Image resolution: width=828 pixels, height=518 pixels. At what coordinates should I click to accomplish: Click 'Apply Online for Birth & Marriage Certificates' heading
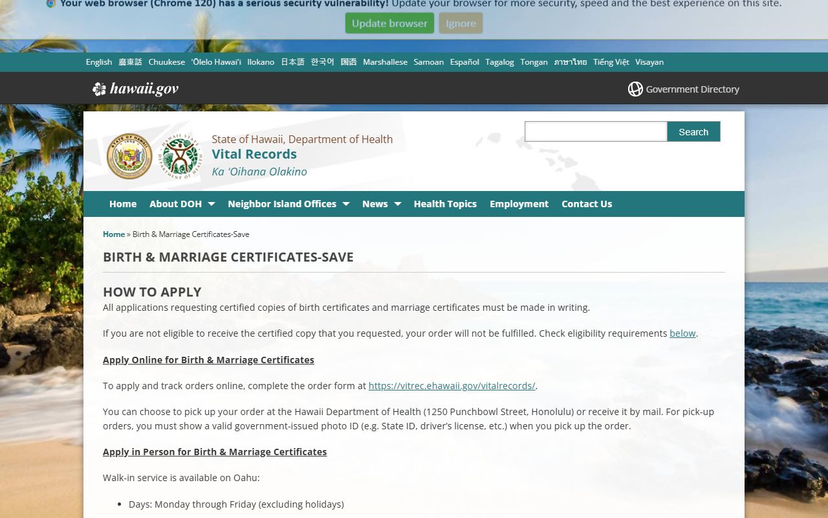[208, 360]
